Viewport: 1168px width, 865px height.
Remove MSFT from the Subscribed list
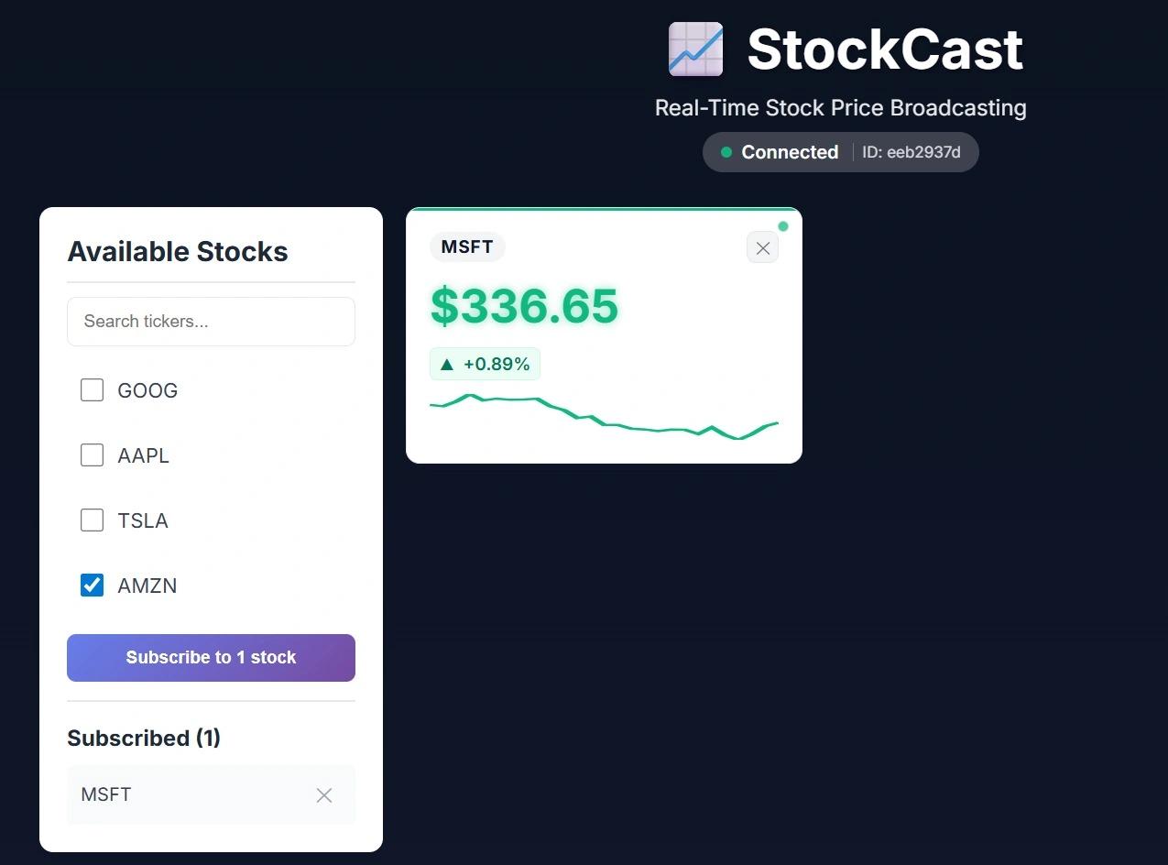(323, 795)
